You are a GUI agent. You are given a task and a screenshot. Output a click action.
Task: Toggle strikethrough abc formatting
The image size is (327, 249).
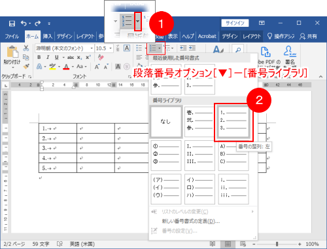click(71, 57)
